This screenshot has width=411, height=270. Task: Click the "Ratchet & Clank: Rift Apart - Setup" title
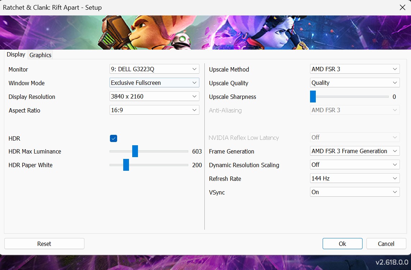[52, 7]
